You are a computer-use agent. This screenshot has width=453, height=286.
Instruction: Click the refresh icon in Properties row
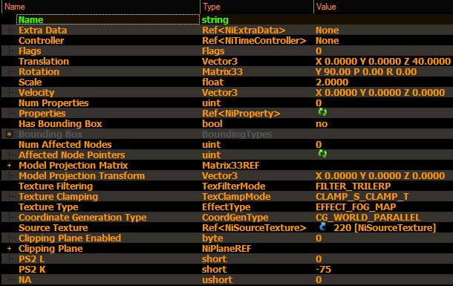pos(322,112)
